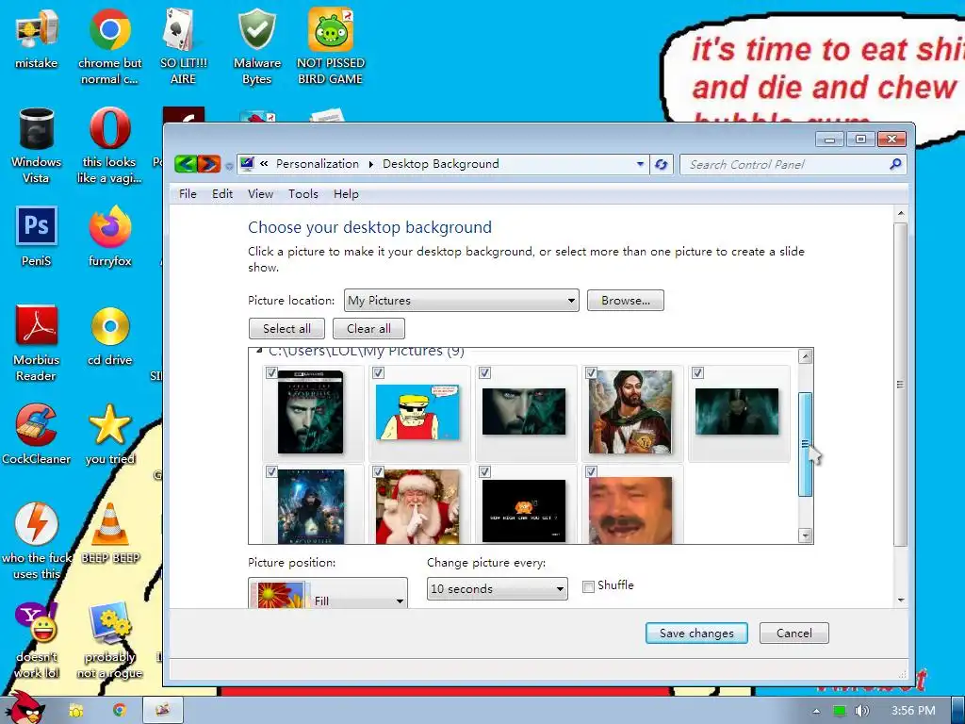Open the Morbius Reader desktop icon
965x724 pixels.
pyautogui.click(x=37, y=343)
